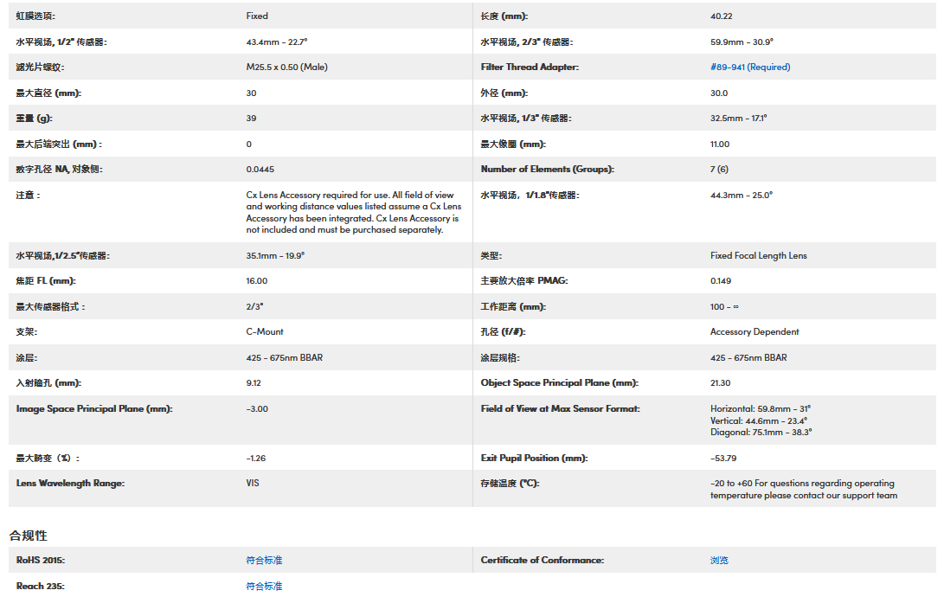
Task: Open the 浏览 Certificate of Conformance link
Action: (x=719, y=561)
